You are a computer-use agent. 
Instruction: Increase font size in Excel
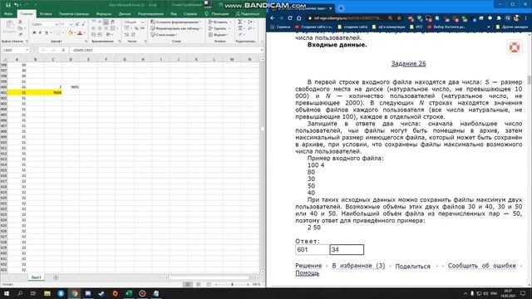[x=77, y=24]
